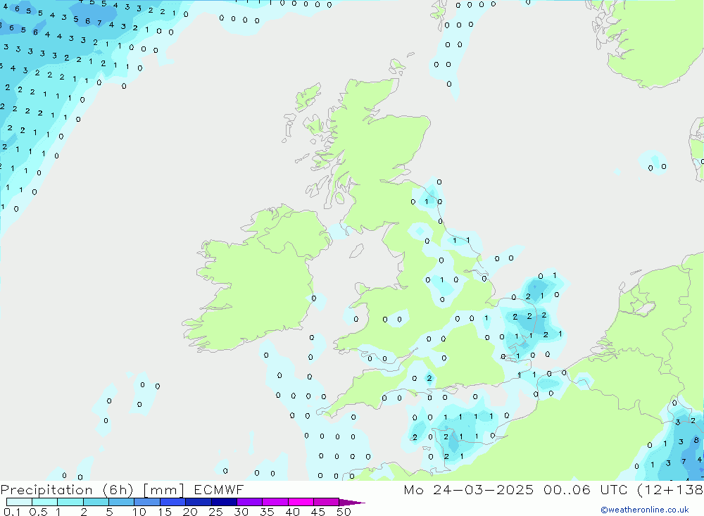704x516 pixels.
Task: Click the "Mo 24-03-2025" date text
Action: [x=468, y=489]
